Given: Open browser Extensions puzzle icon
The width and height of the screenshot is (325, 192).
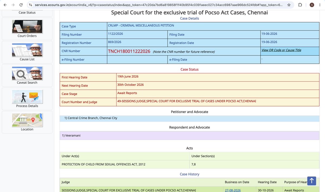Looking at the screenshot, I should click(x=300, y=5).
